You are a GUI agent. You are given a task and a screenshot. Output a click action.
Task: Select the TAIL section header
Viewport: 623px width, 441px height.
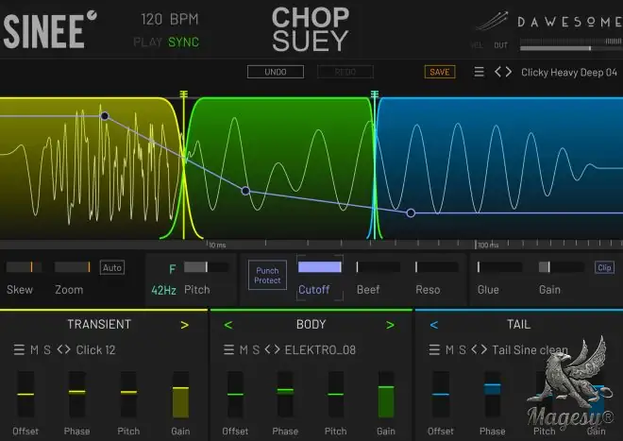[519, 324]
